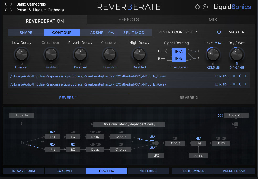The height and width of the screenshot is (179, 258).
Task: Click the plus summing node above LFO
Action: click(x=156, y=143)
